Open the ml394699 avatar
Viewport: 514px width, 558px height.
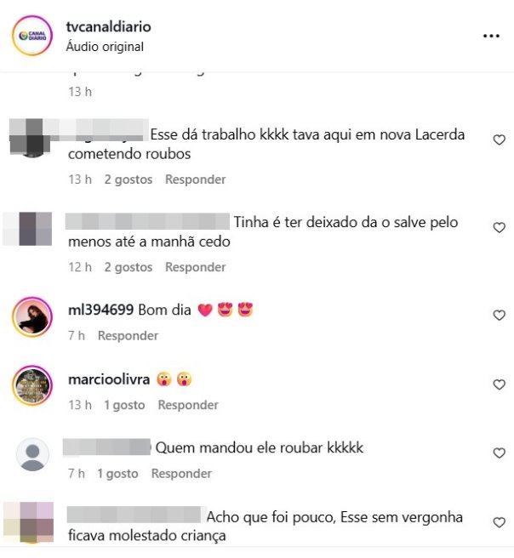32,316
